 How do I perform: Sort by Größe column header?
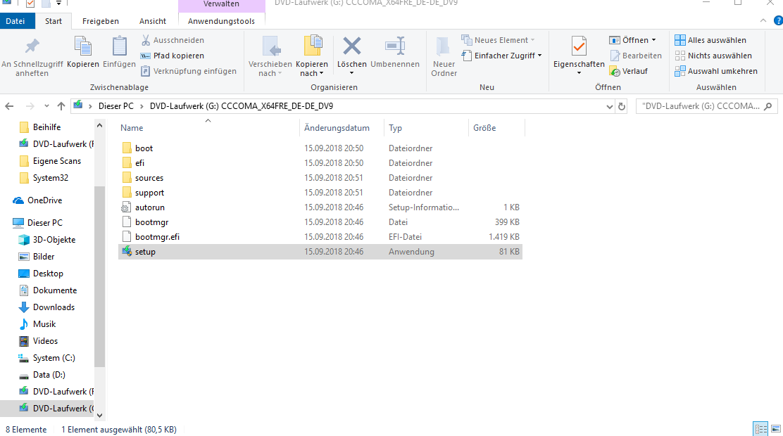[x=497, y=128]
